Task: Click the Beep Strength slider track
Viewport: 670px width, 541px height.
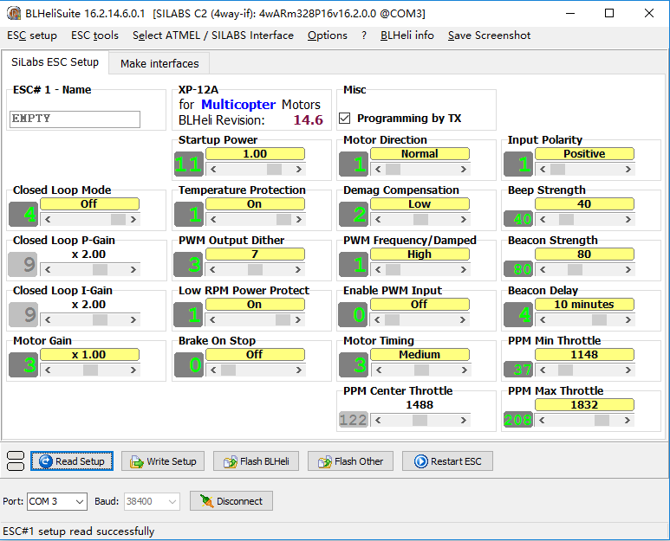Action: (598, 220)
